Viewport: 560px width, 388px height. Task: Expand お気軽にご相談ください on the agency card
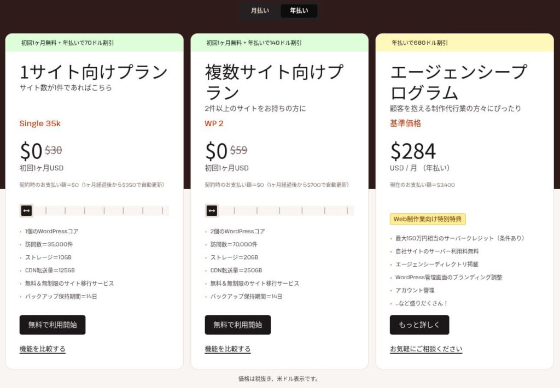(x=427, y=348)
